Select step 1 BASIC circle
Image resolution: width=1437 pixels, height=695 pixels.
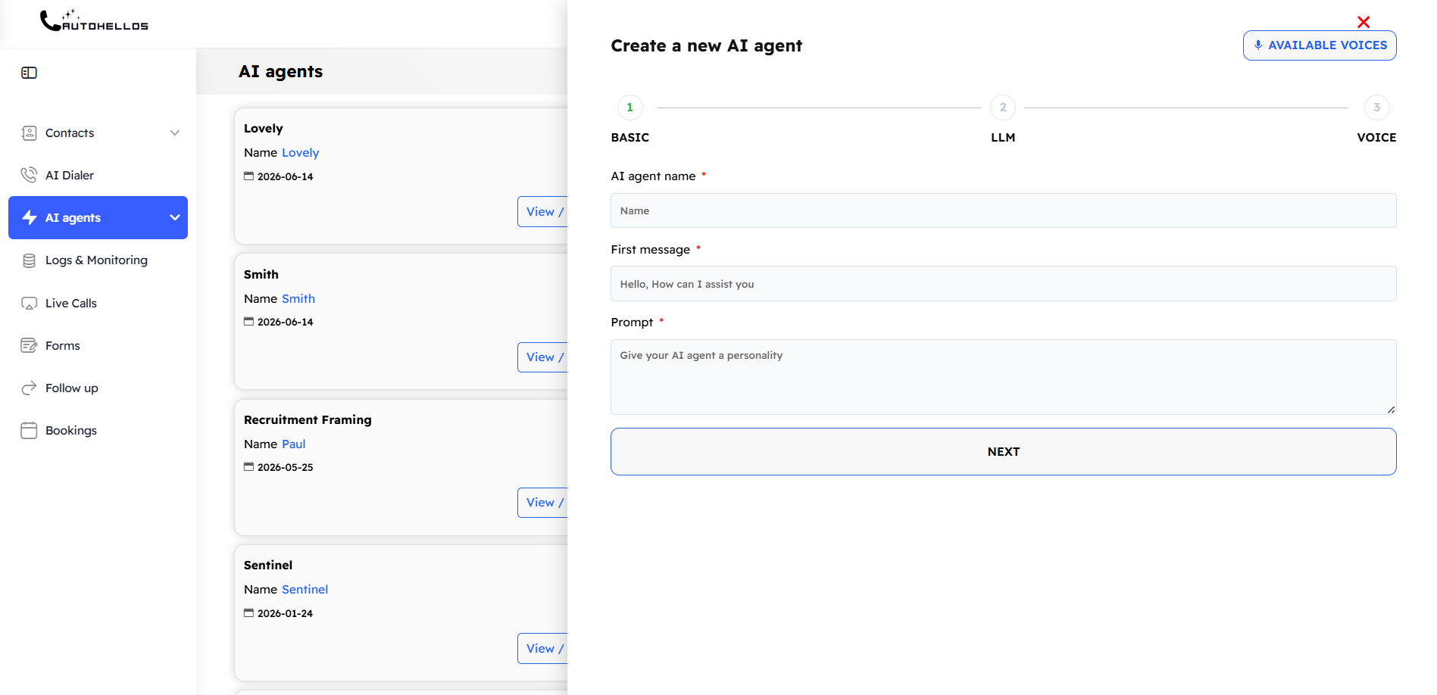click(x=630, y=108)
